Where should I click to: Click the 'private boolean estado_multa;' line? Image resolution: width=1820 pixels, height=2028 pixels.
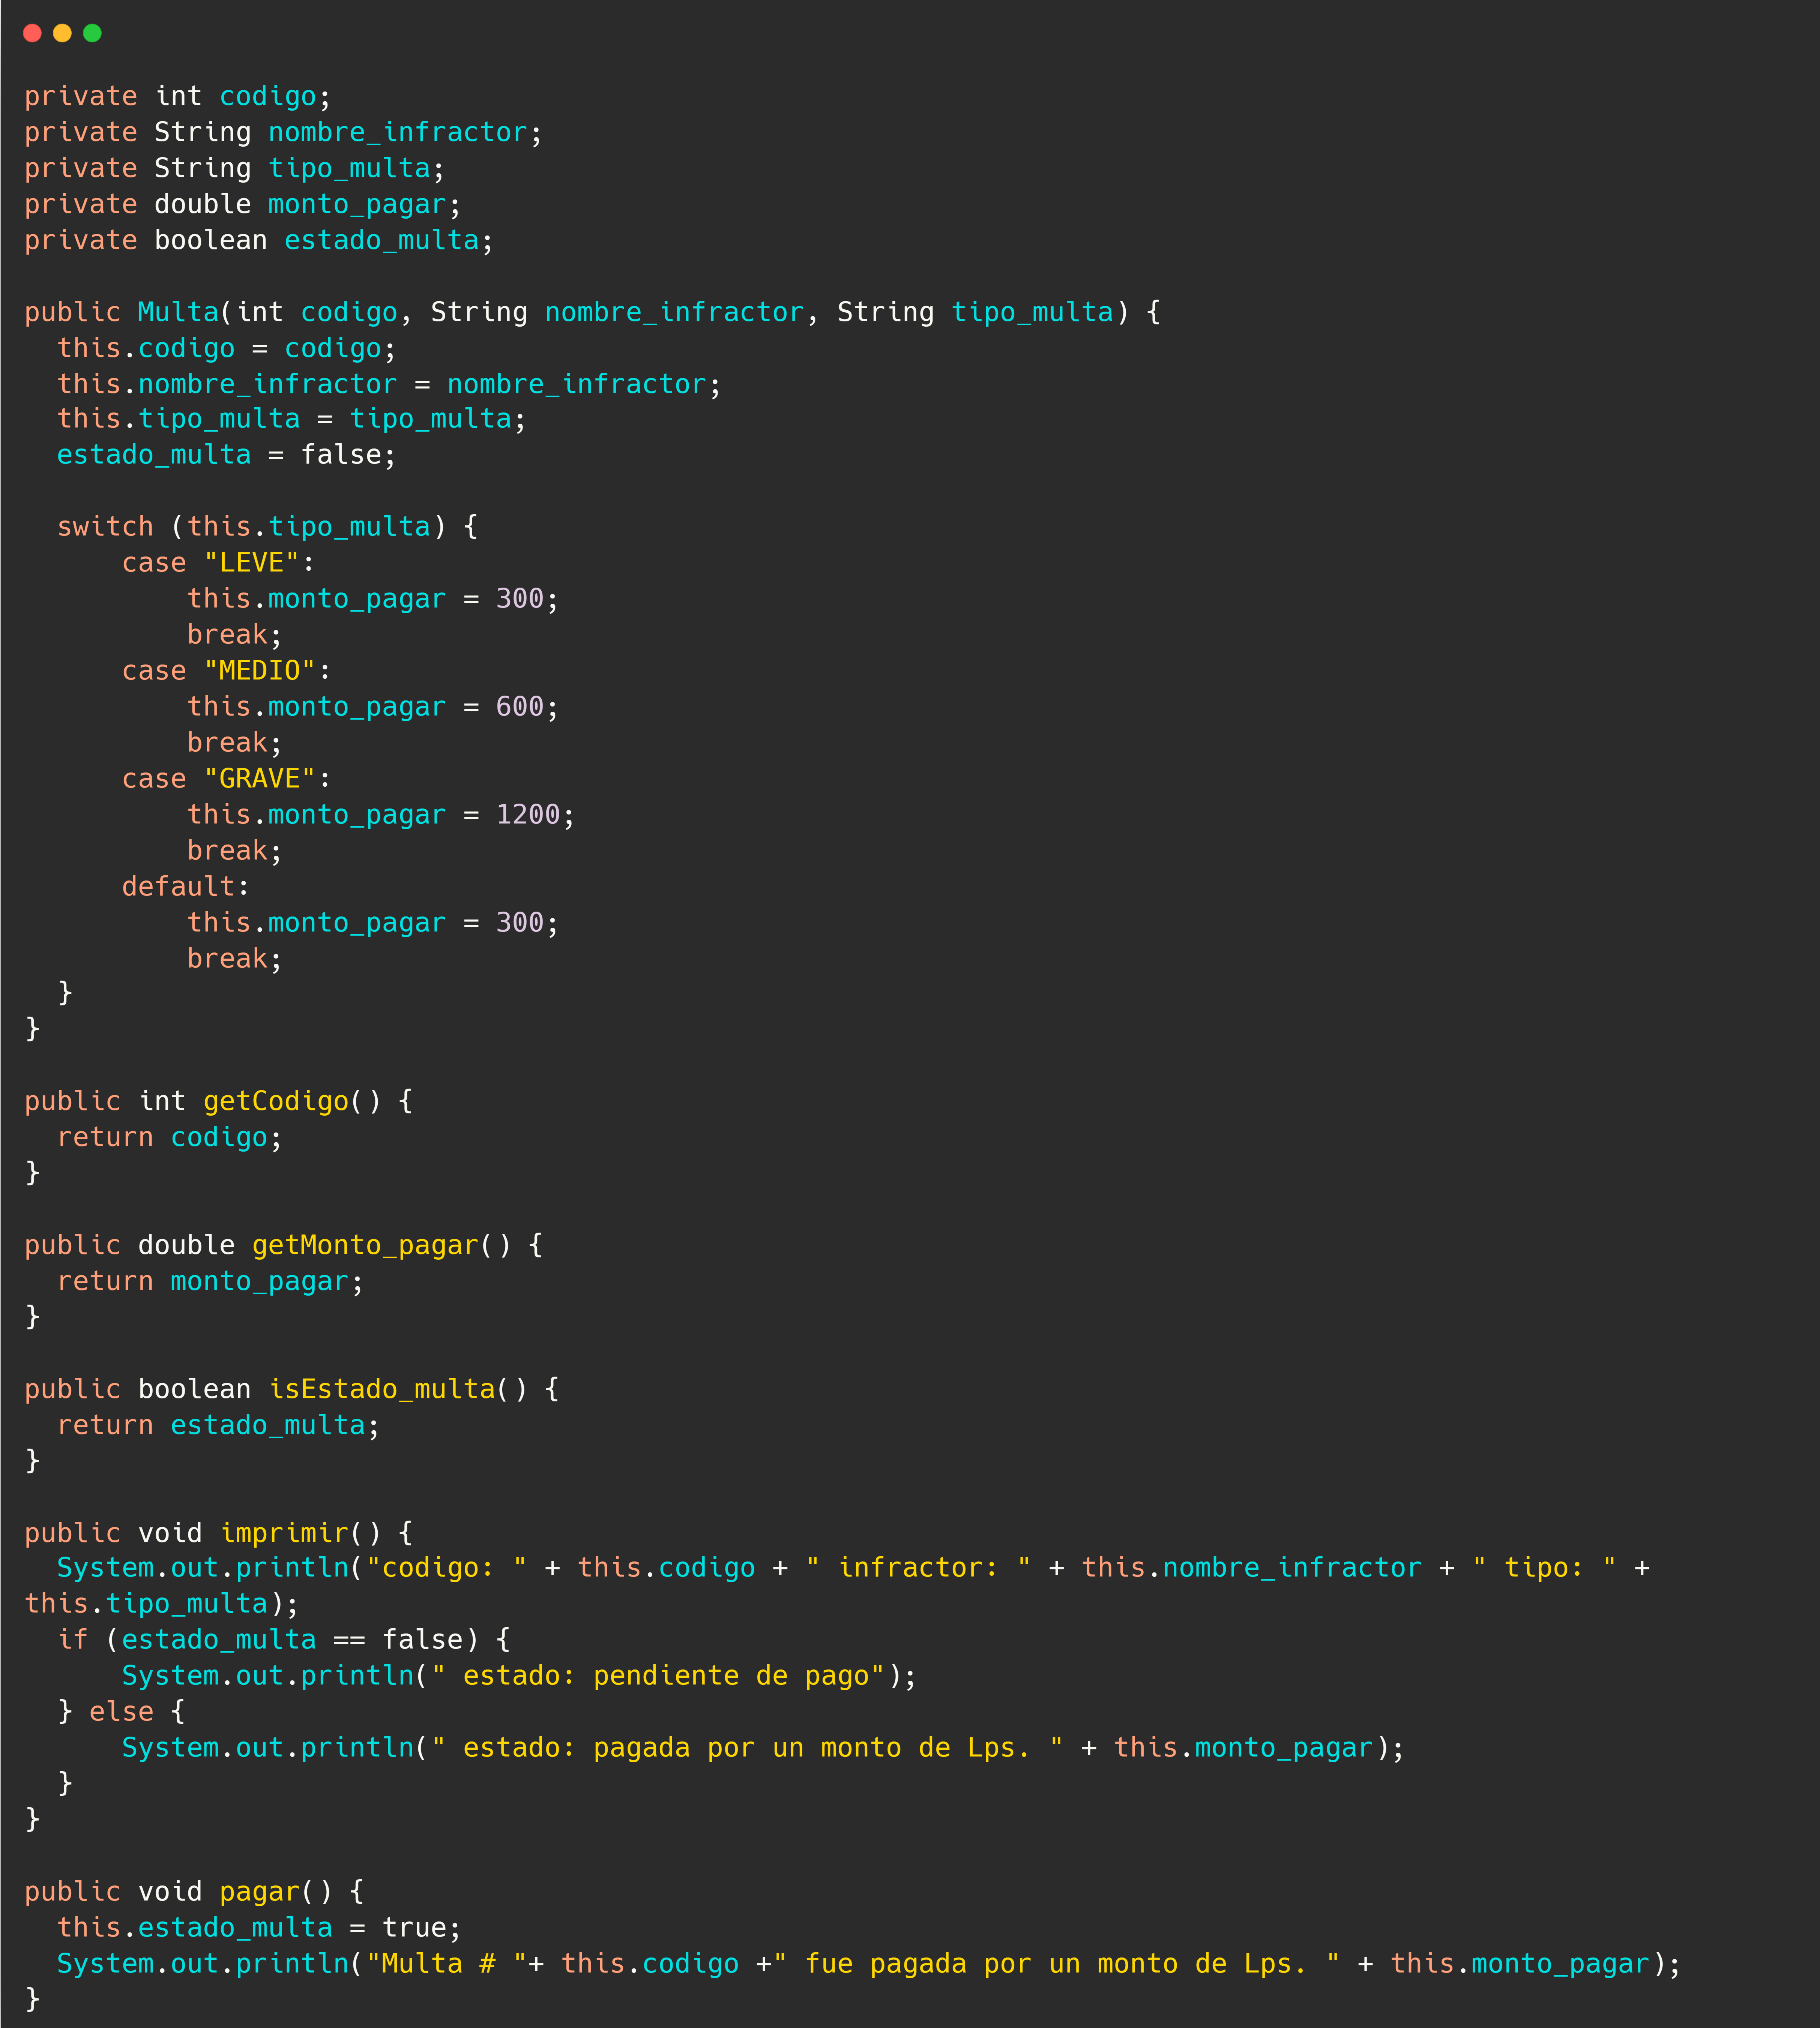(258, 241)
